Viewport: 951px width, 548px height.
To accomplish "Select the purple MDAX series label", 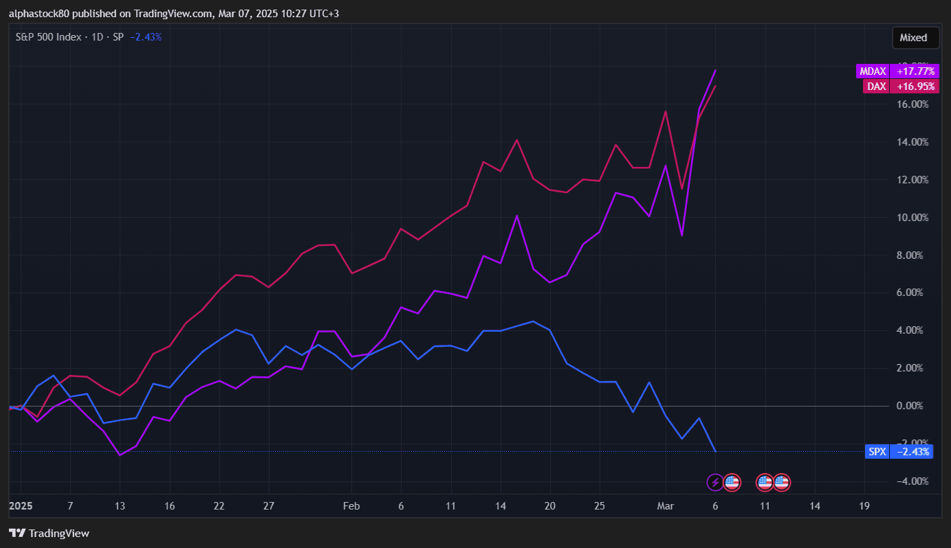I will coord(871,71).
